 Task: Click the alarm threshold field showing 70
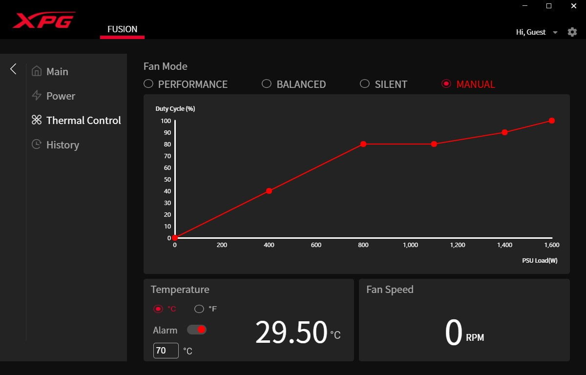pyautogui.click(x=166, y=351)
